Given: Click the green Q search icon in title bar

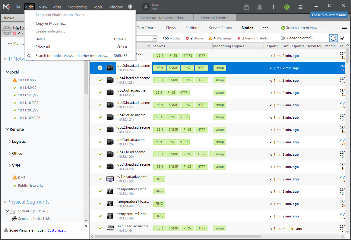Looking at the screenshot, I should coord(287,7).
